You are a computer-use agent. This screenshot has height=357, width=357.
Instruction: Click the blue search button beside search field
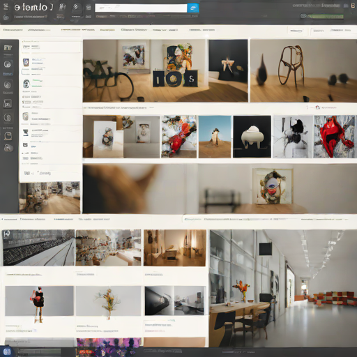click(x=193, y=8)
